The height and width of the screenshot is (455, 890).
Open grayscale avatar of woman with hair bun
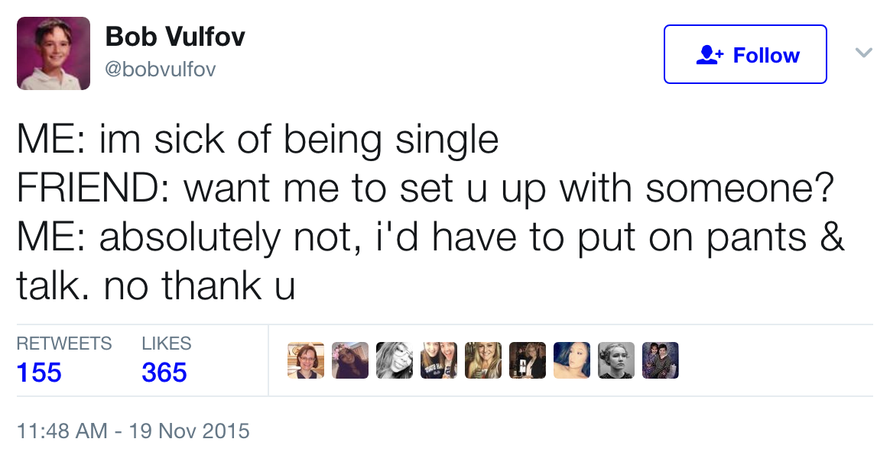616,360
